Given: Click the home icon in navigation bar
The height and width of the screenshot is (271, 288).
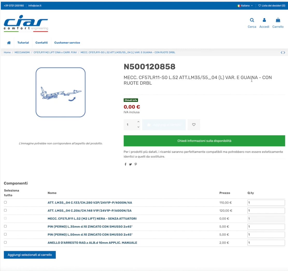Looking at the screenshot, I should pyautogui.click(x=9, y=43).
